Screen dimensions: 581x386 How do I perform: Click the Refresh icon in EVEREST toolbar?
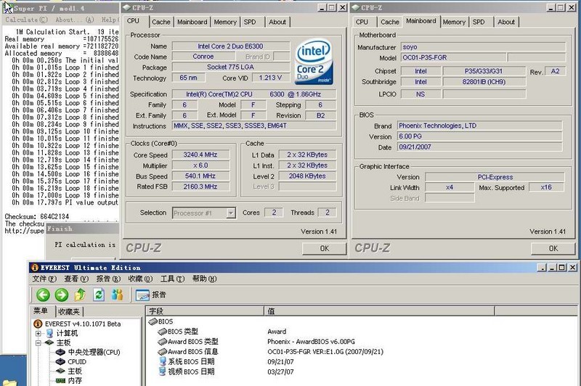pyautogui.click(x=99, y=295)
